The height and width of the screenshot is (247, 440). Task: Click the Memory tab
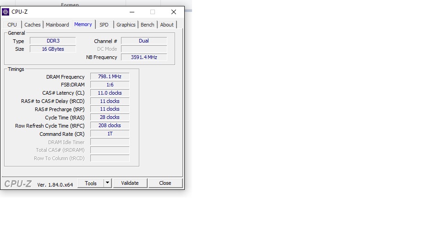[83, 24]
